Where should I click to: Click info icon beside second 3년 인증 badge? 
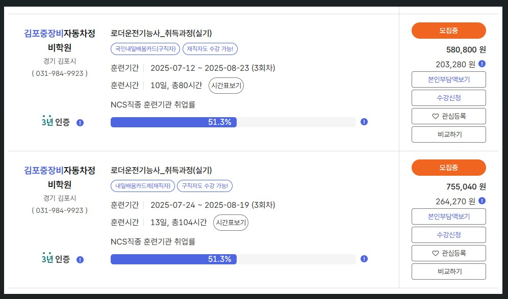click(x=80, y=259)
